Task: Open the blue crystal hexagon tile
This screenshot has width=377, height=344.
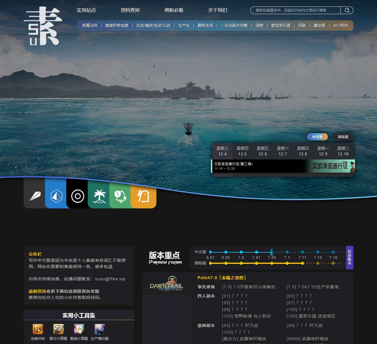Action: pos(56,196)
